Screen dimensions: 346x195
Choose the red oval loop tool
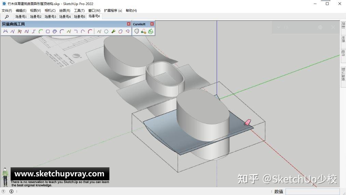pyautogui.click(x=120, y=31)
